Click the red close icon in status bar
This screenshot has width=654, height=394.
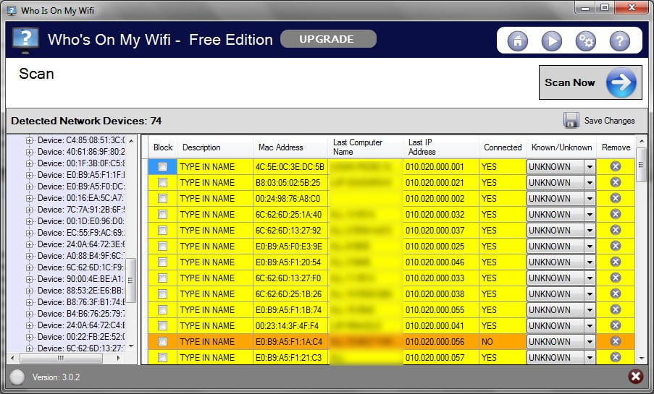click(635, 377)
